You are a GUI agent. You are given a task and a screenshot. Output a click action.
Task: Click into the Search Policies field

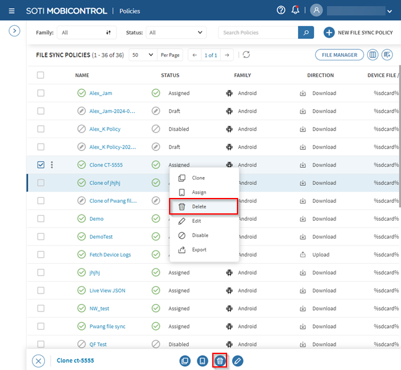click(258, 33)
